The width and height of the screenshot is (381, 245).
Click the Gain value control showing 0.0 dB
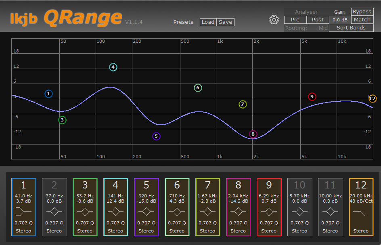(x=340, y=19)
